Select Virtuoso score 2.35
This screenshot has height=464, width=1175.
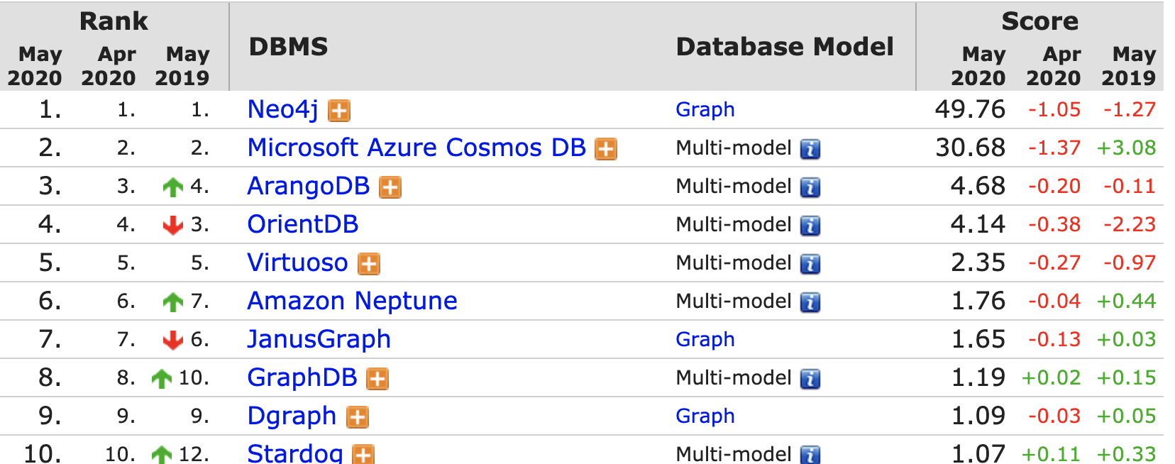(x=978, y=263)
